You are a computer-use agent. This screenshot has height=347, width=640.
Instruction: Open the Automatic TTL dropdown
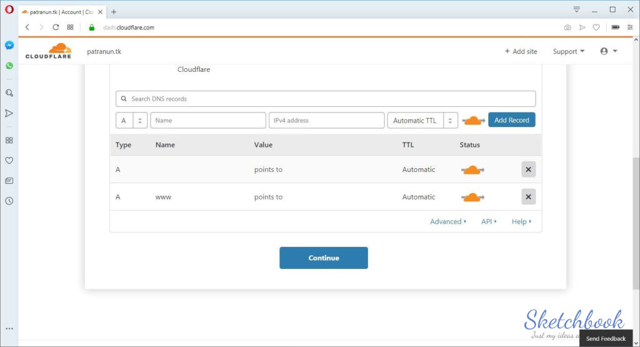click(422, 121)
